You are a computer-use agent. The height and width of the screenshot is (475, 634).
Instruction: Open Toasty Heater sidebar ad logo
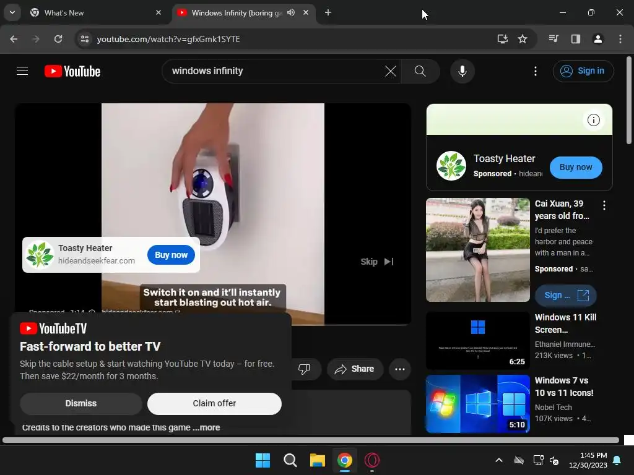coord(451,166)
